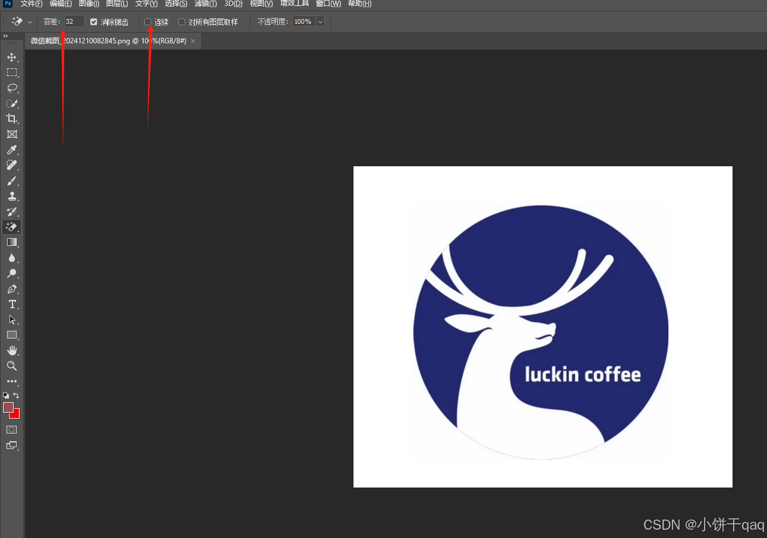Screen dimensions: 767x538
Task: Select the History Brush tool
Action: tap(11, 211)
